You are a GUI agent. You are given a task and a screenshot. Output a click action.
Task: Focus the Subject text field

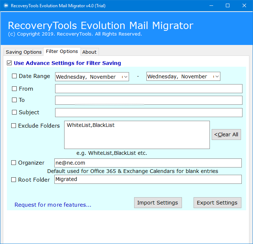pos(149,112)
